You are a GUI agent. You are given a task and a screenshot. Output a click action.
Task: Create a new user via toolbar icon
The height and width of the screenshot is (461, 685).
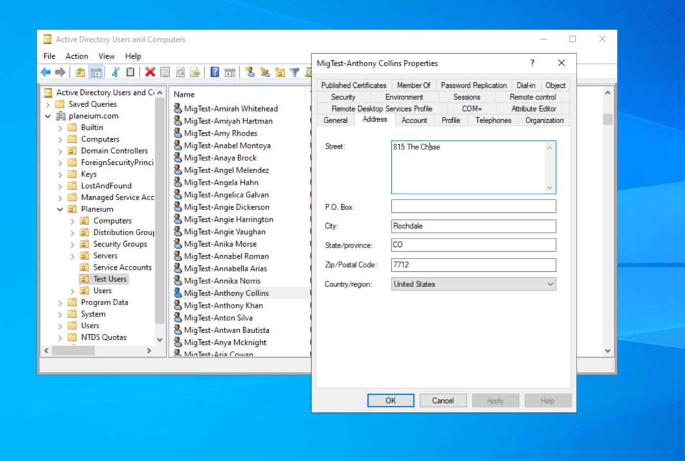click(250, 72)
